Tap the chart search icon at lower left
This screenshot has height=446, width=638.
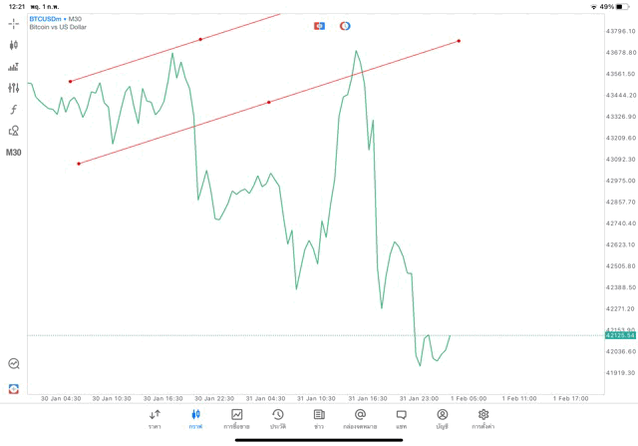(14, 364)
